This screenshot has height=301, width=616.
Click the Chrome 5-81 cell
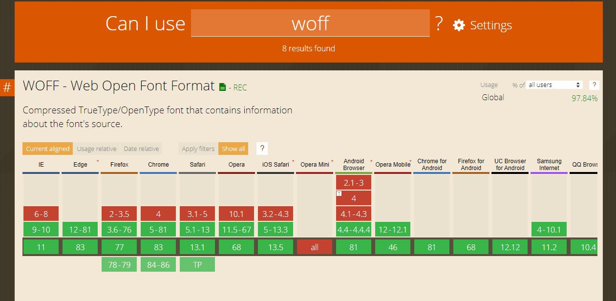pos(158,229)
